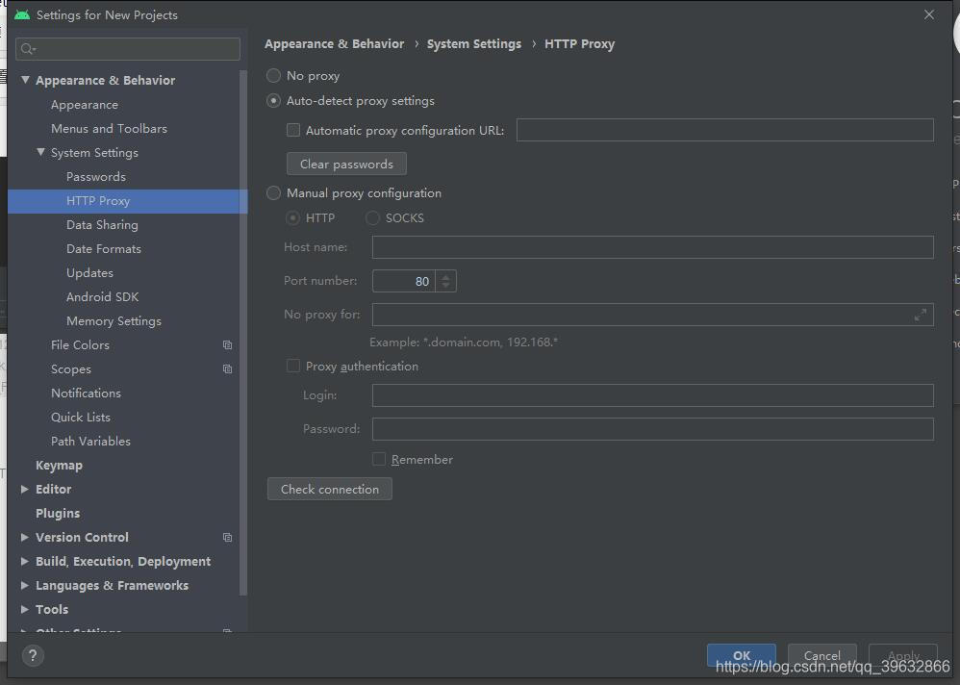Click the Apply button

[x=903, y=655]
